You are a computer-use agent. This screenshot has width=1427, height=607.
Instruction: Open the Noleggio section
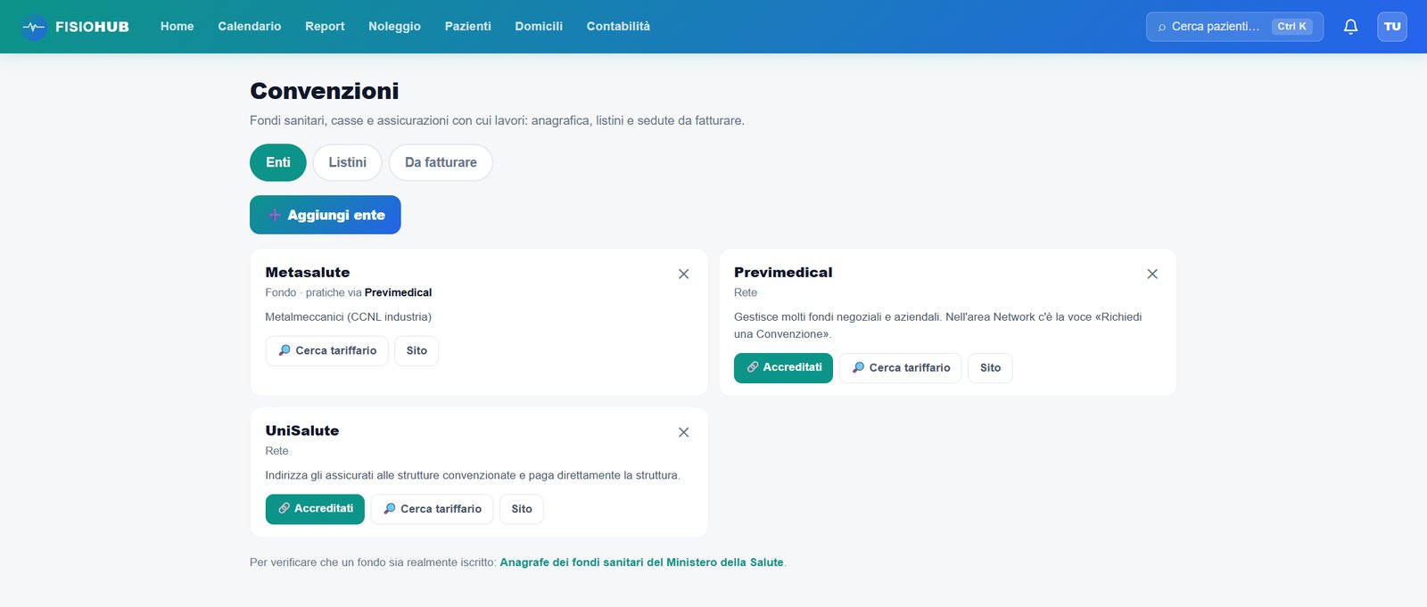coord(394,27)
